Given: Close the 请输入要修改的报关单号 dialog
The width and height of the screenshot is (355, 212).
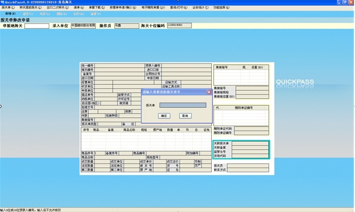Looking at the screenshot, I should pos(209,92).
